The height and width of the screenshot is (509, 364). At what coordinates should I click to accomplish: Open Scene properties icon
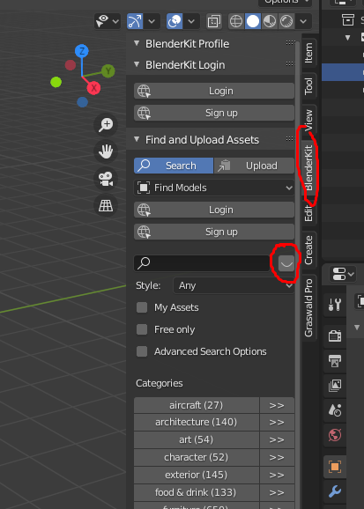pyautogui.click(x=334, y=410)
